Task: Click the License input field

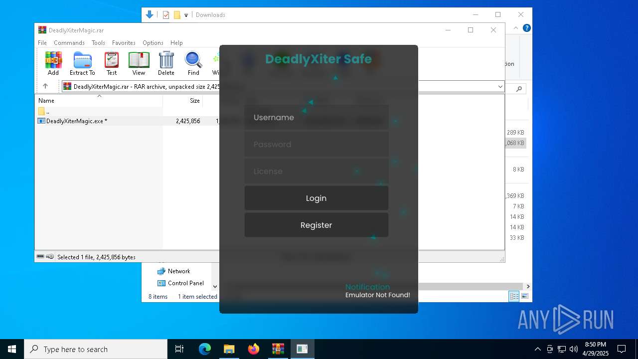Action: [x=316, y=171]
